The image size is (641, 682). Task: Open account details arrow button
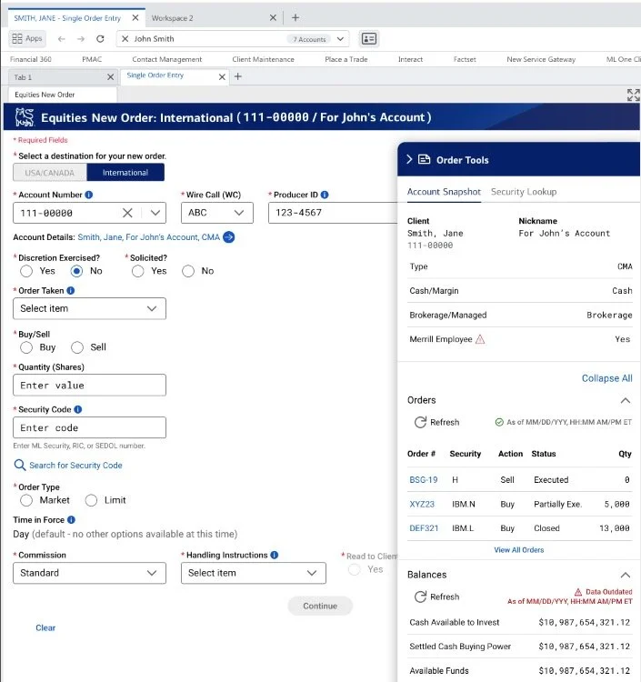[229, 237]
